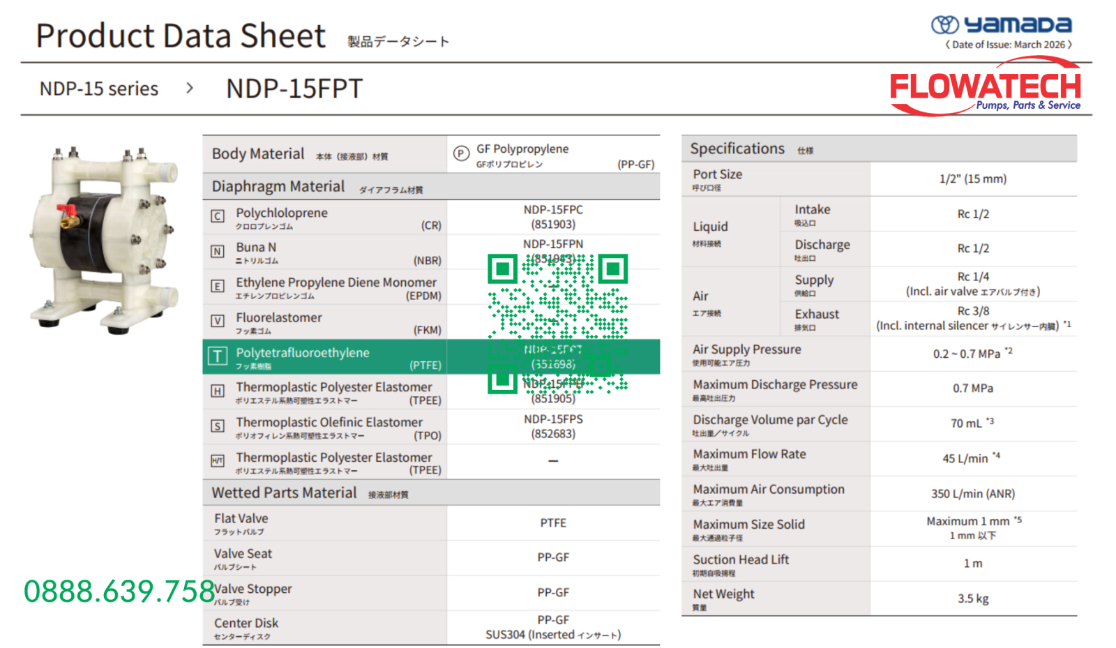Click the phone number 0888.639.758

click(119, 592)
